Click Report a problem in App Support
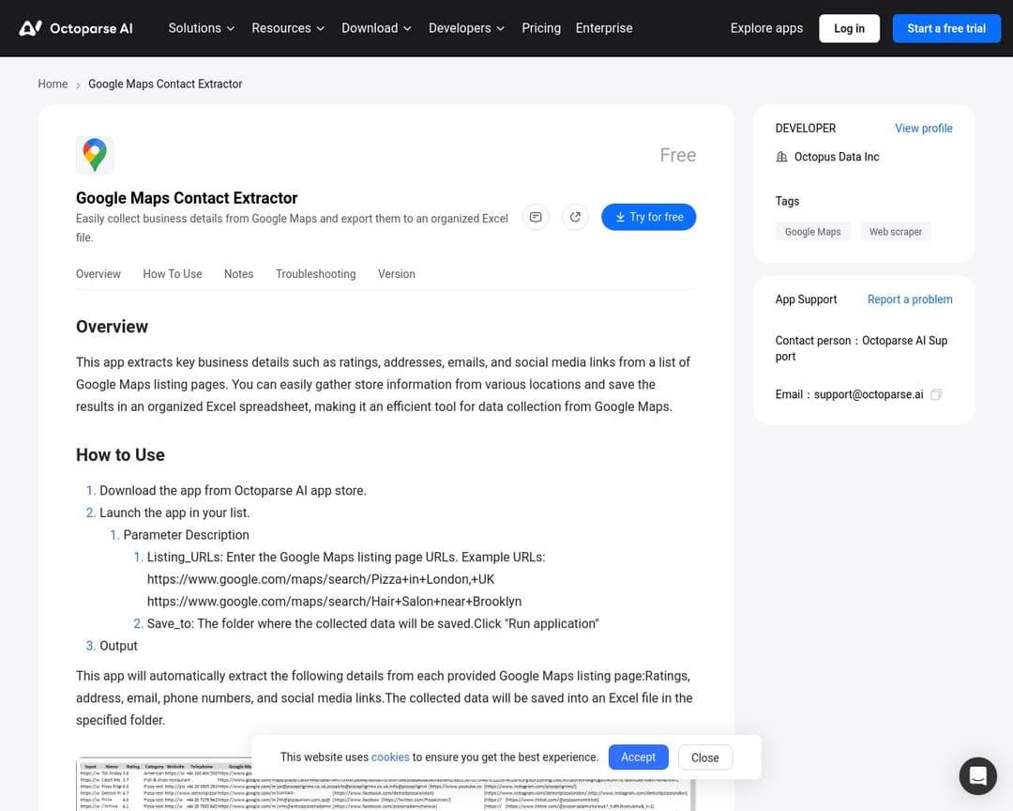The height and width of the screenshot is (811, 1013). [x=909, y=298]
